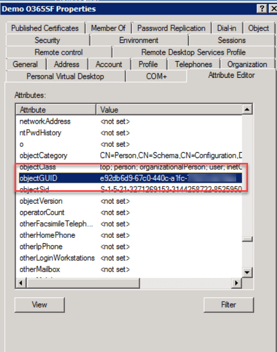Select the Sessions tab
The image size is (277, 352).
click(231, 40)
